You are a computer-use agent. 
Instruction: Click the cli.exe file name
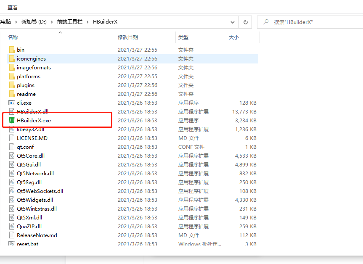[x=24, y=103]
